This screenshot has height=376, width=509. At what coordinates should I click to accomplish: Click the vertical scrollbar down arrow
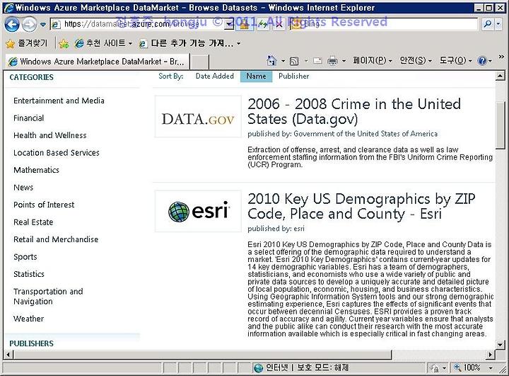coord(501,344)
